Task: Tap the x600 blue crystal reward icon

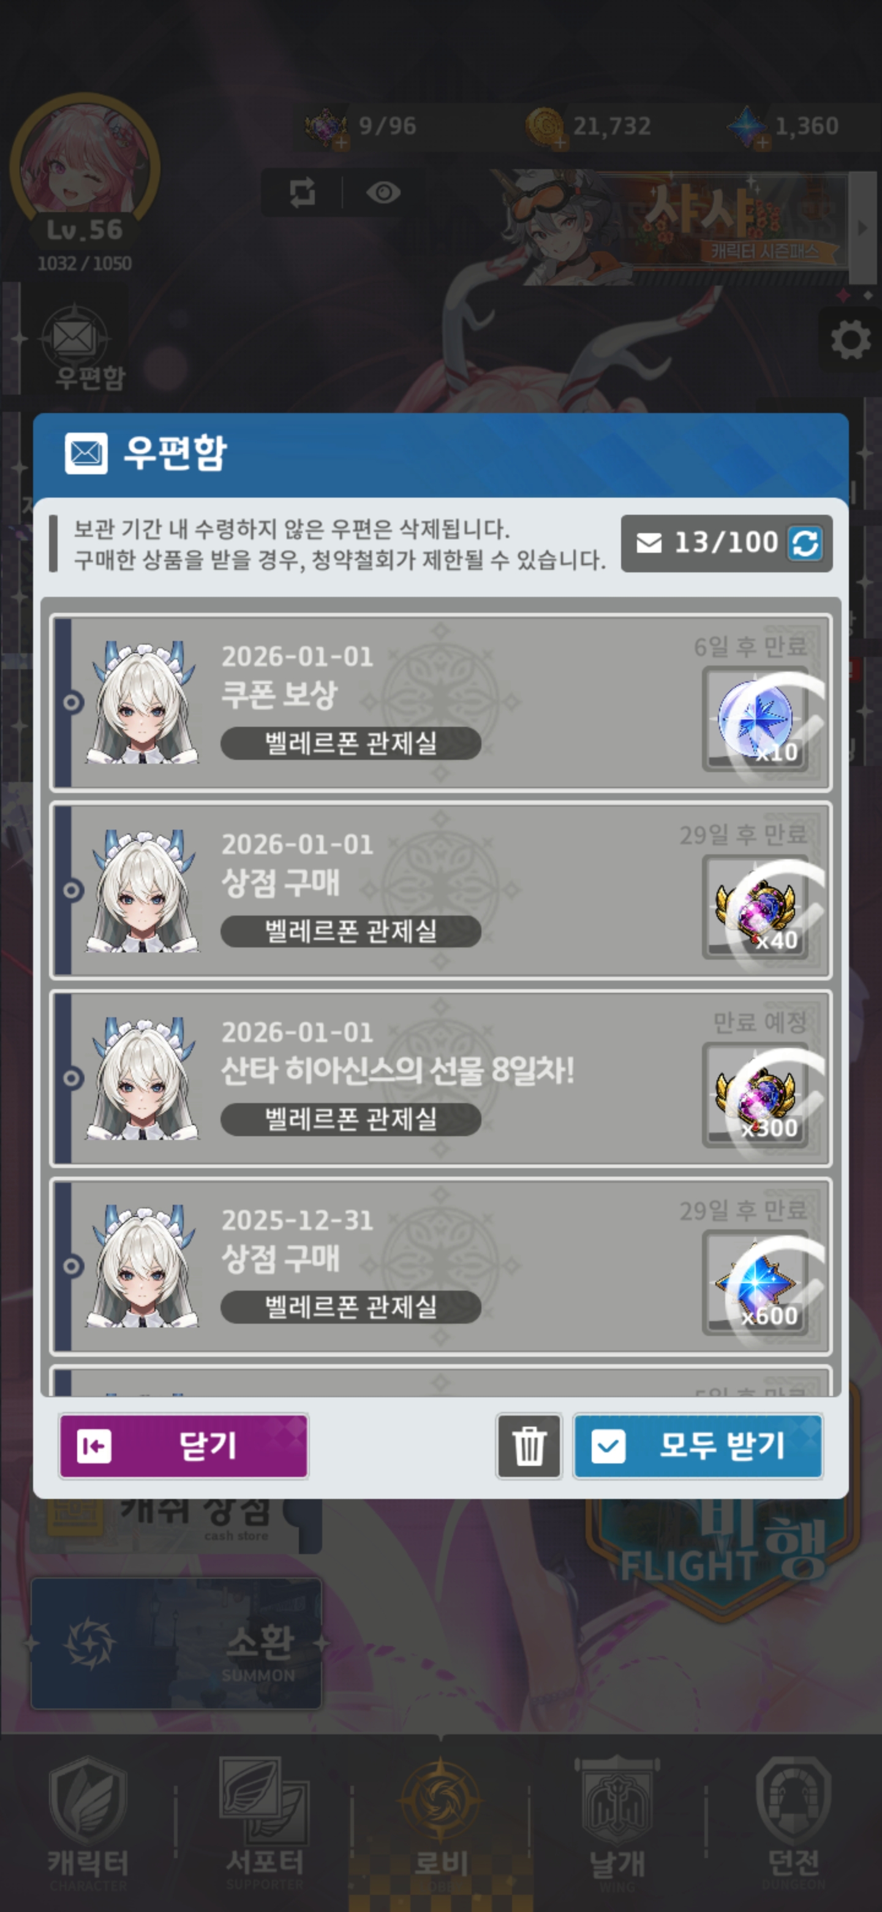Action: (755, 1283)
